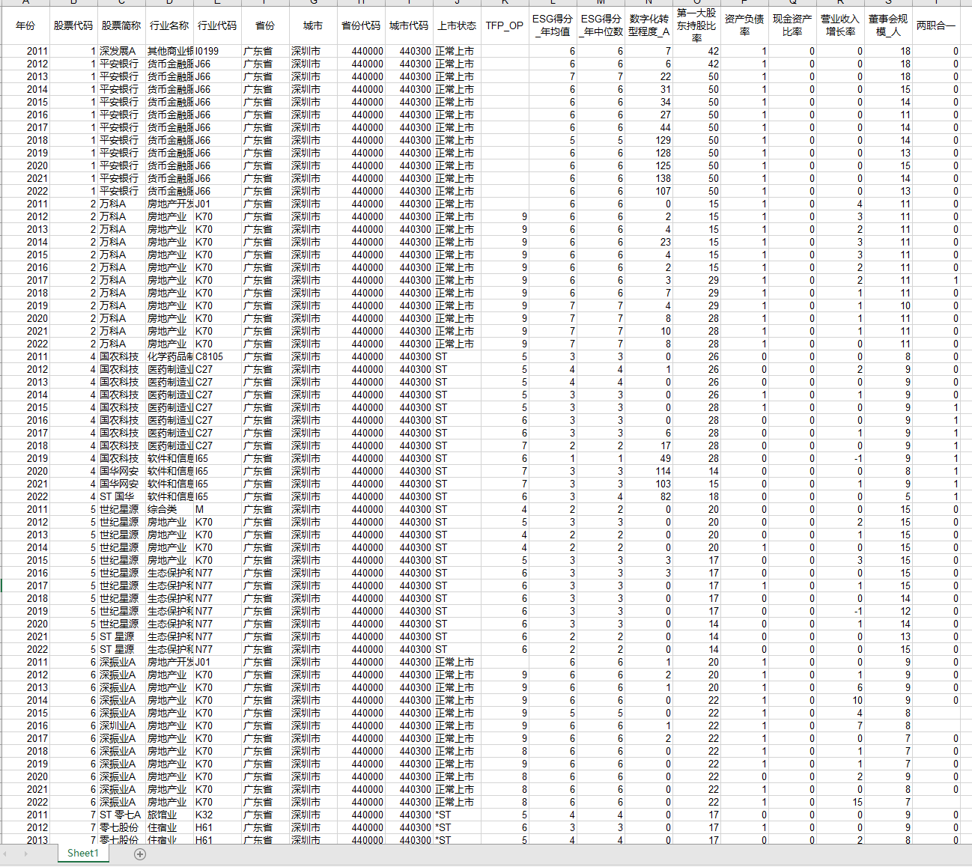Switch to the Sheet1 tab
This screenshot has height=867, width=972.
82,854
